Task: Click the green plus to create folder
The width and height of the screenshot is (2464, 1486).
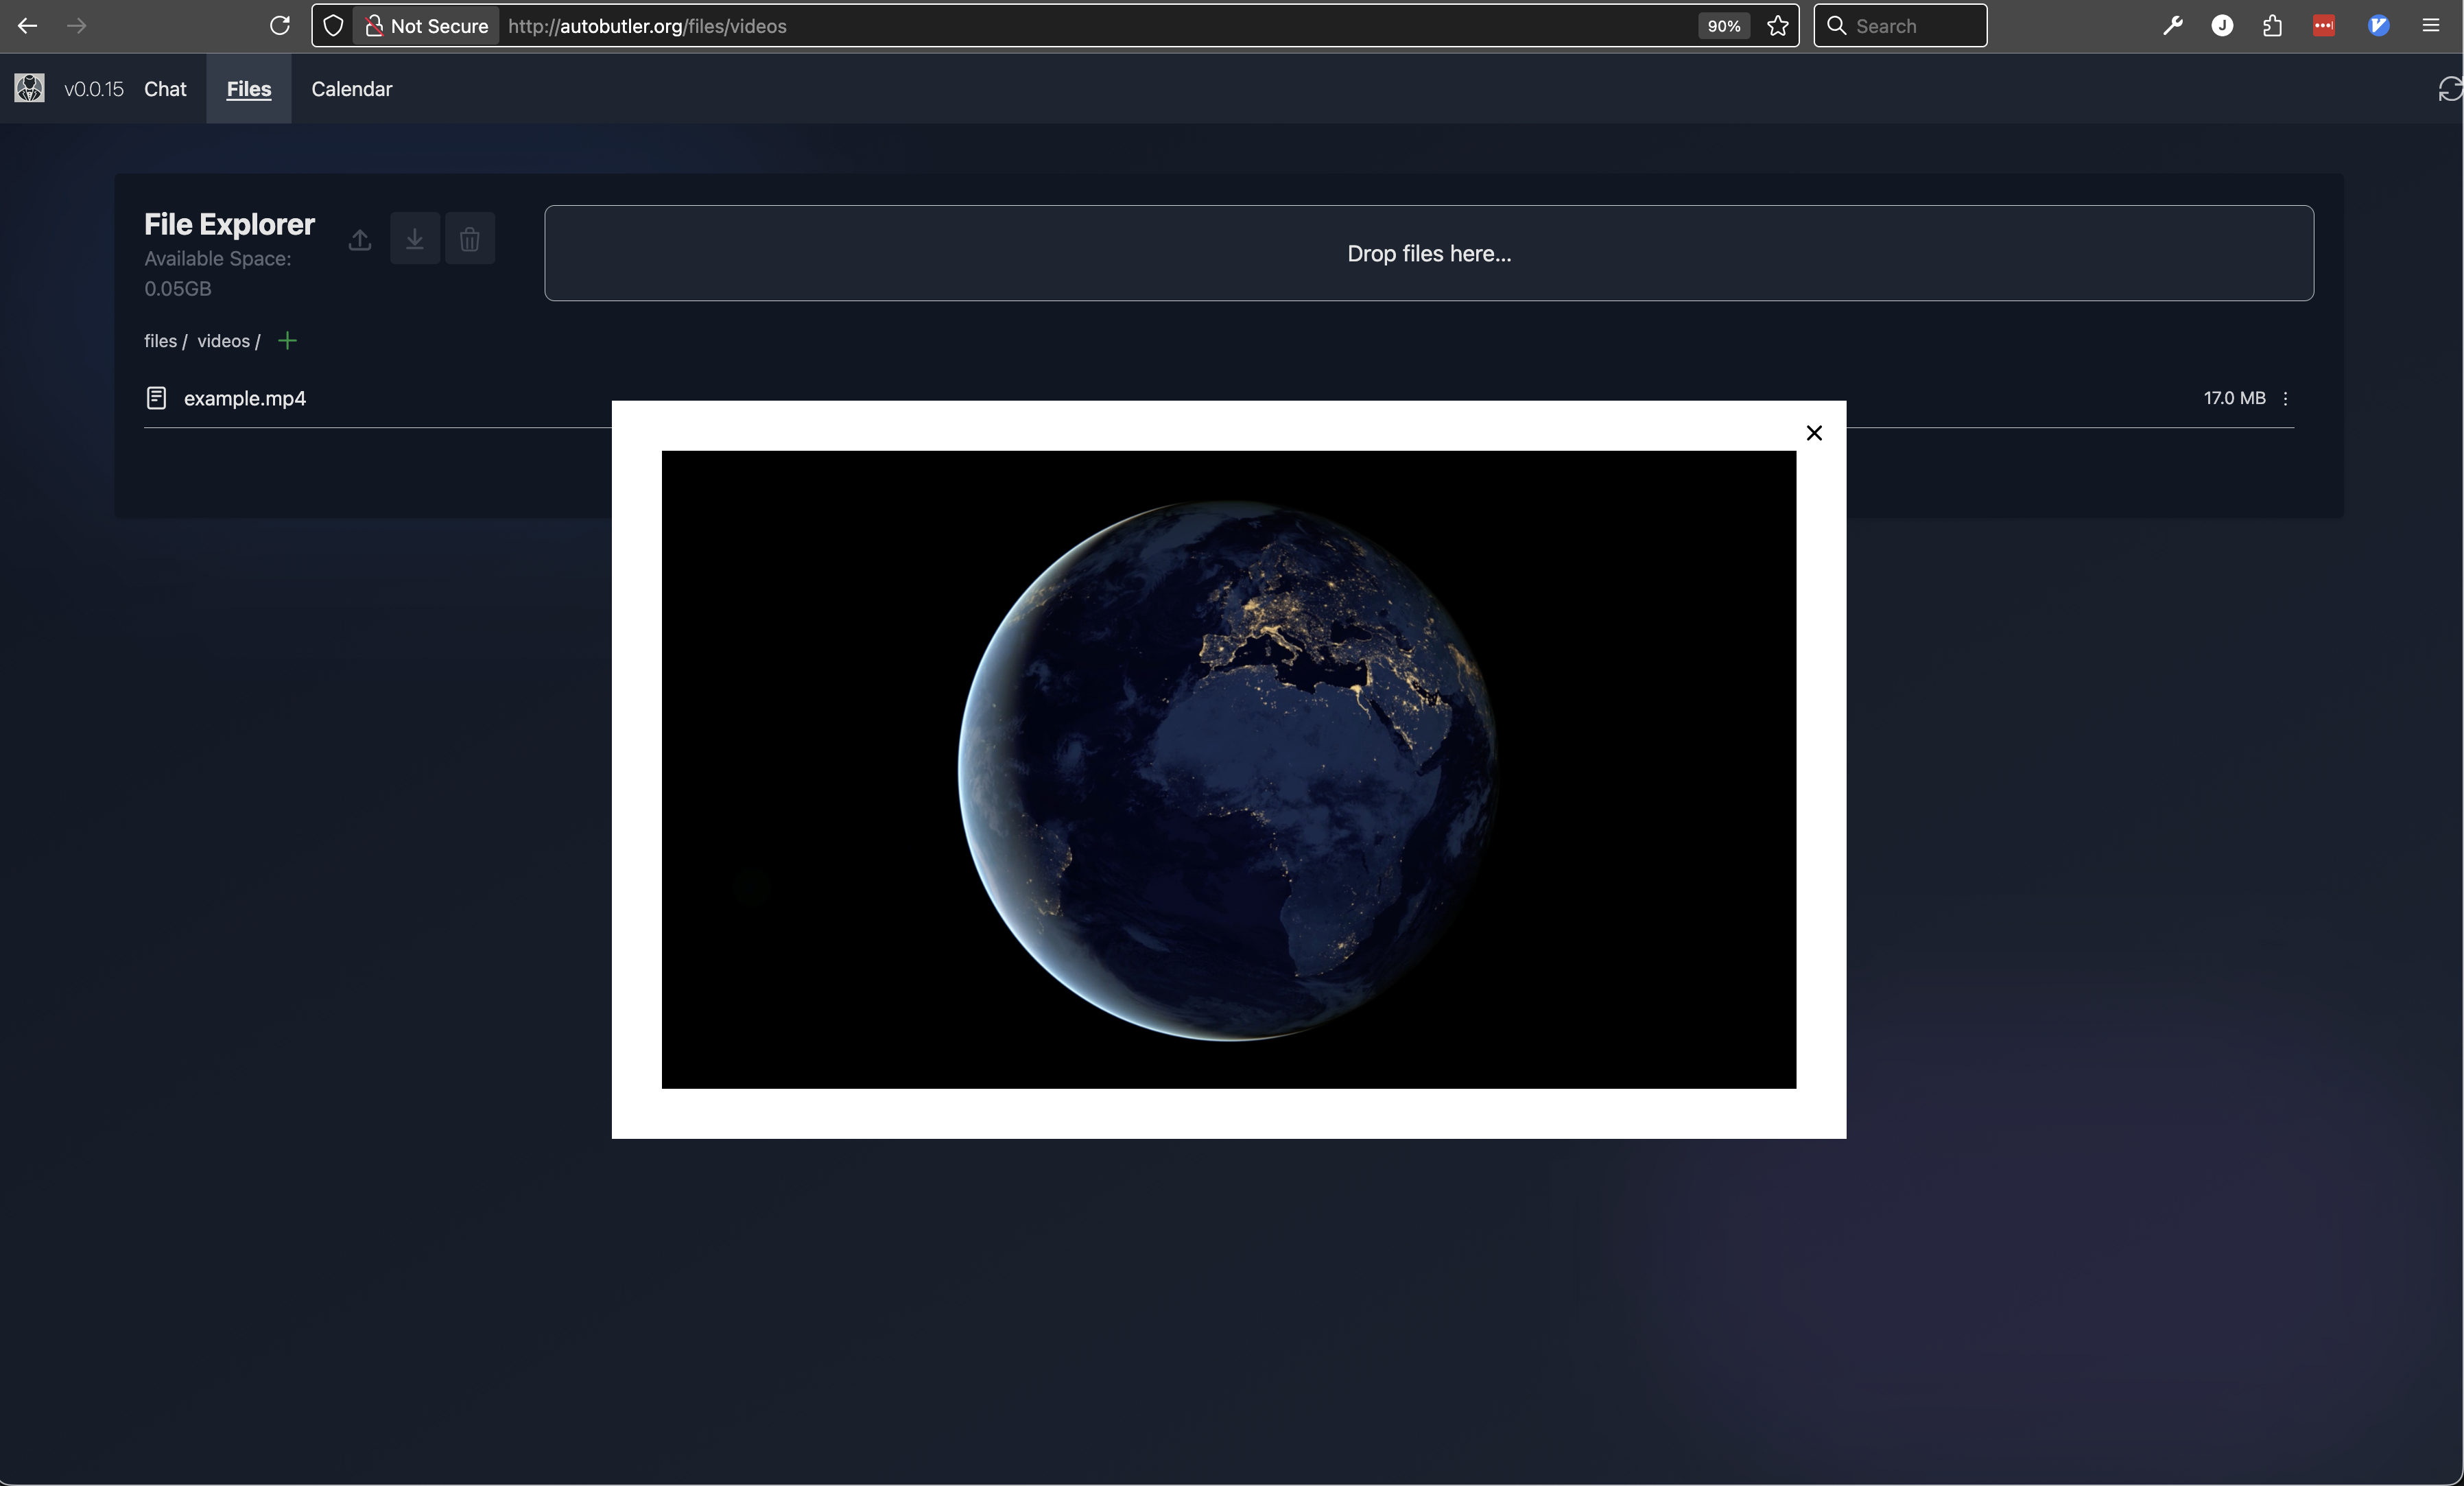Action: click(288, 340)
